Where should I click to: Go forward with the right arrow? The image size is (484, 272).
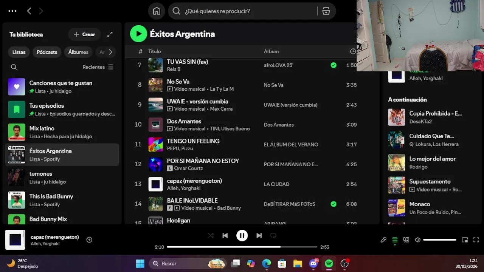point(41,11)
